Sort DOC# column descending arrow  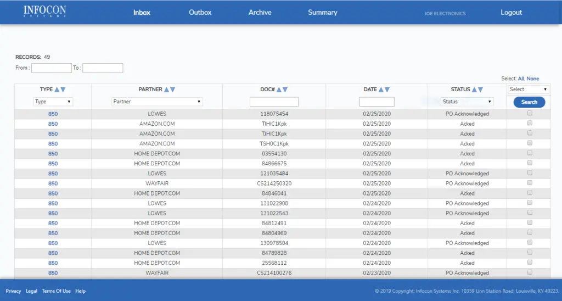click(x=285, y=90)
